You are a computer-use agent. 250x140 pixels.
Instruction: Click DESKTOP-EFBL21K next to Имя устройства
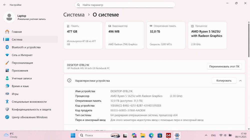[x=121, y=91]
